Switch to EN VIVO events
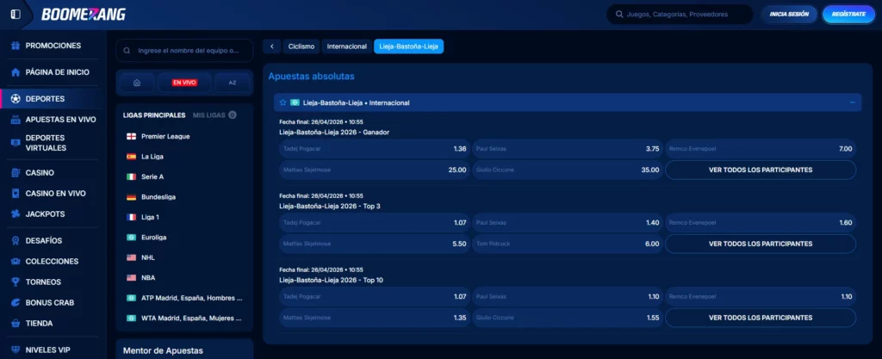 [184, 83]
